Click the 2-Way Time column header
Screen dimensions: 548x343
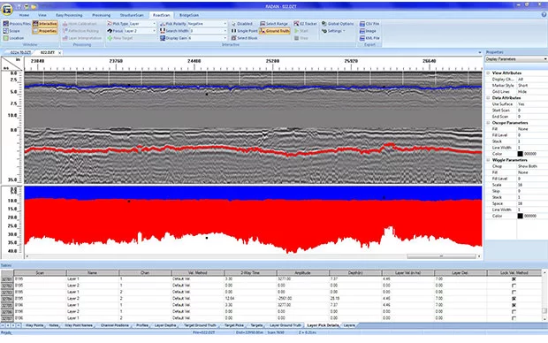(x=250, y=273)
